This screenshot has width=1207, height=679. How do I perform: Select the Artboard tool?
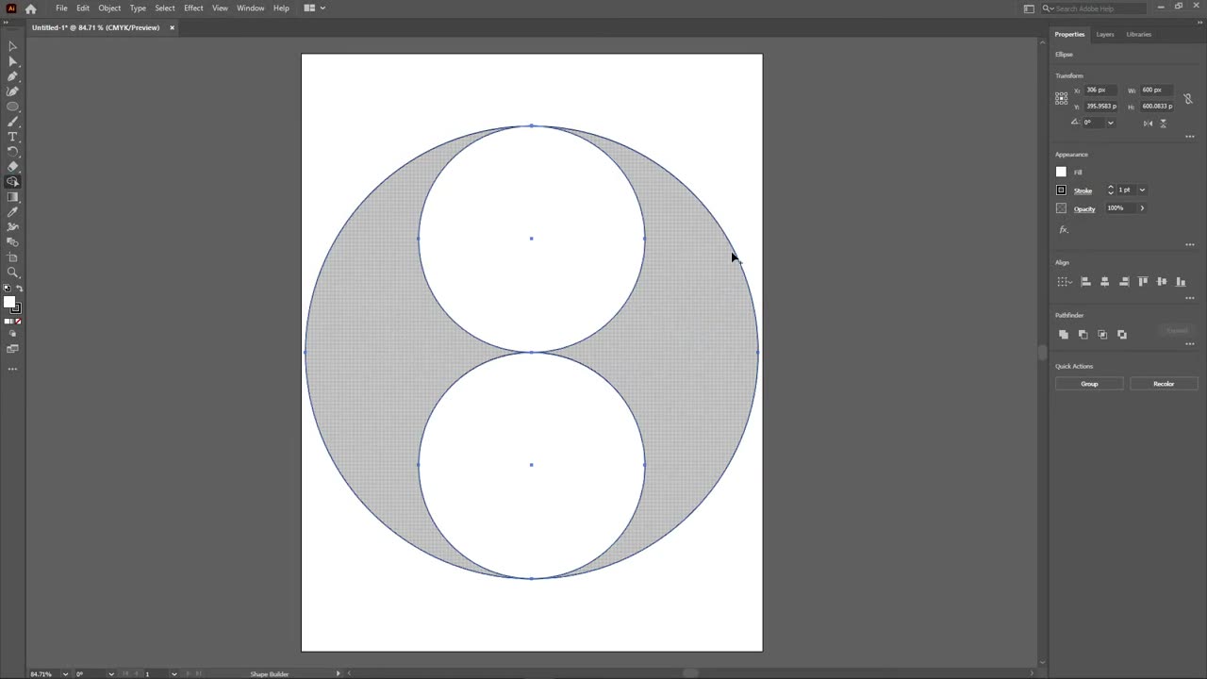coord(12,257)
